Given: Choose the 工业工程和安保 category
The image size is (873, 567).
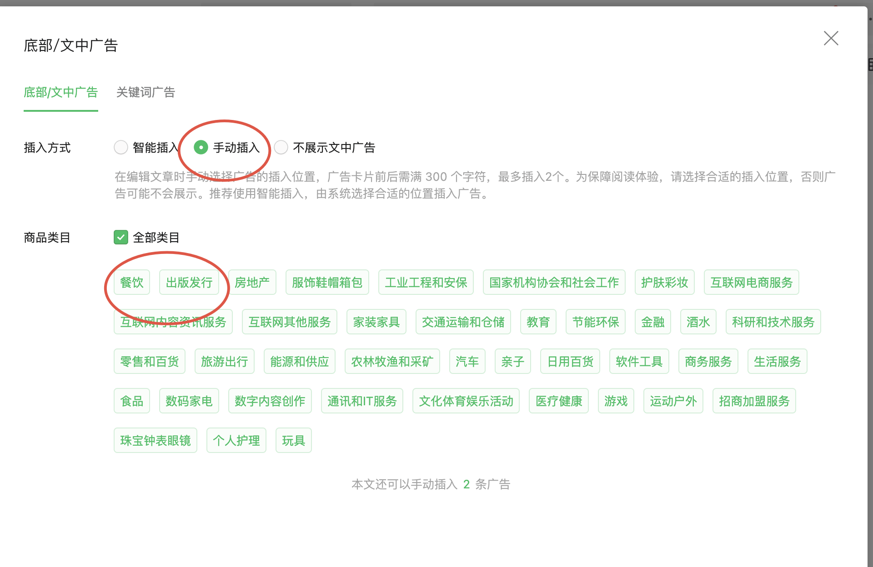Looking at the screenshot, I should tap(426, 282).
